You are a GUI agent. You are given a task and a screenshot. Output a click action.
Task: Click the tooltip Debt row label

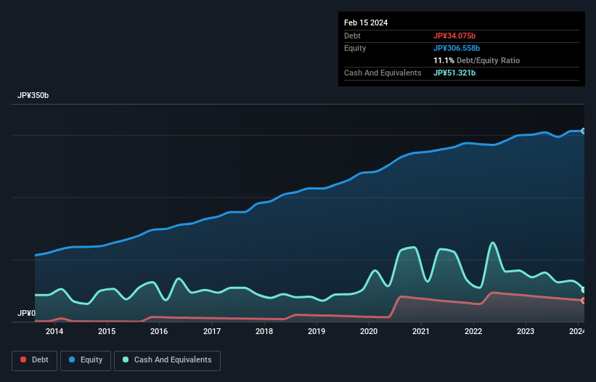(x=352, y=36)
